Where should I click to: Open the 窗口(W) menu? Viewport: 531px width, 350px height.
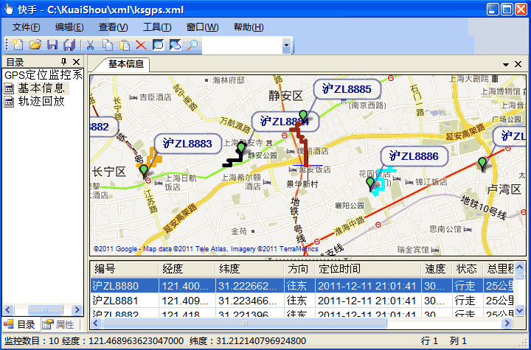pyautogui.click(x=203, y=27)
